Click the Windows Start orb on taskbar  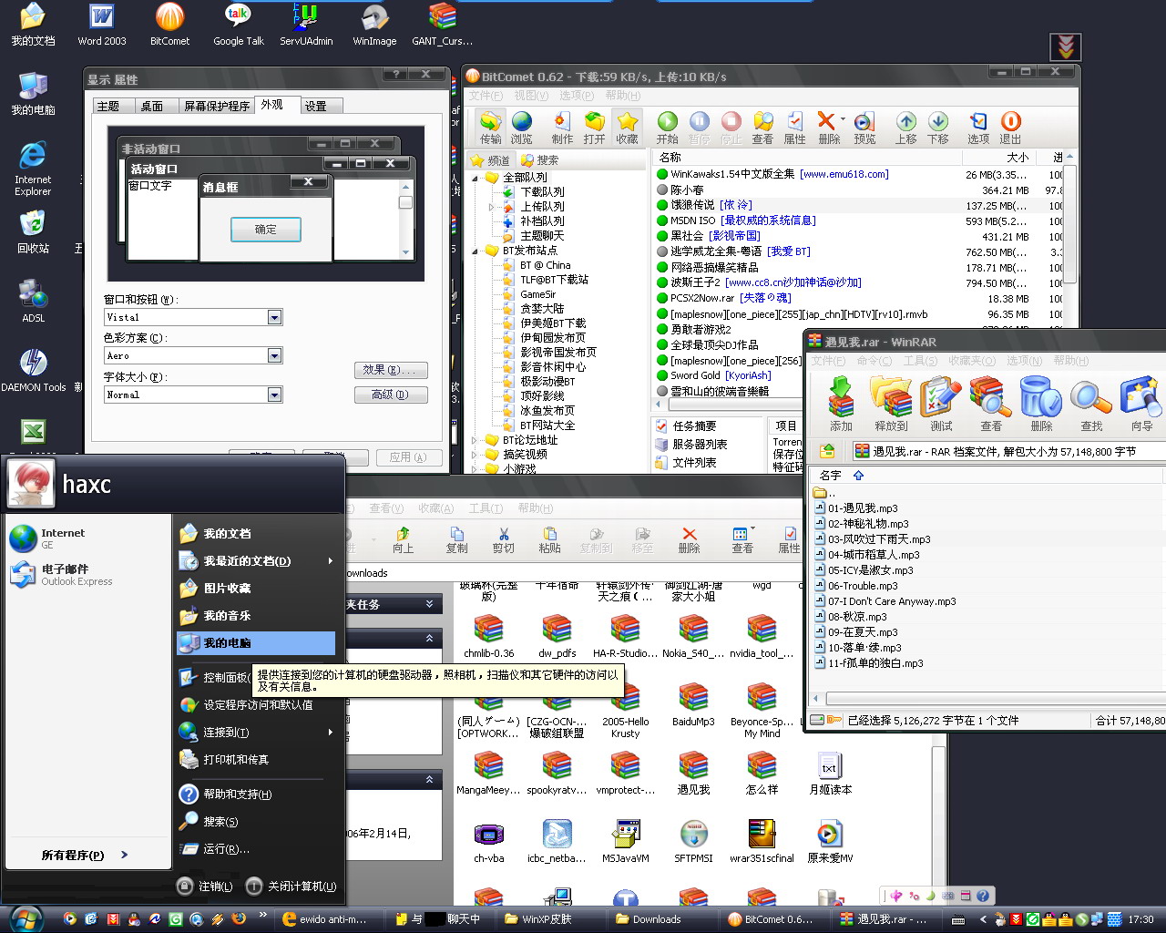(x=26, y=918)
